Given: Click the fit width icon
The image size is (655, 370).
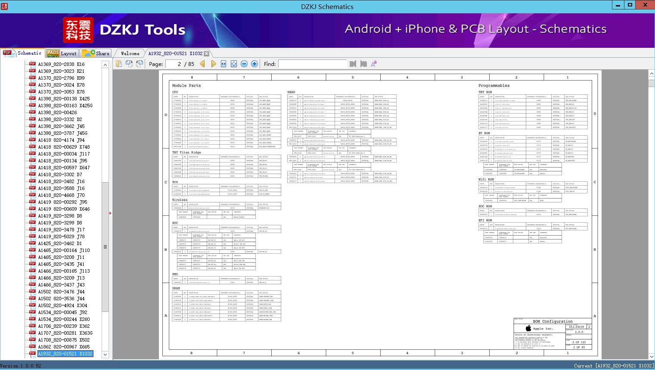Looking at the screenshot, I should click(224, 64).
